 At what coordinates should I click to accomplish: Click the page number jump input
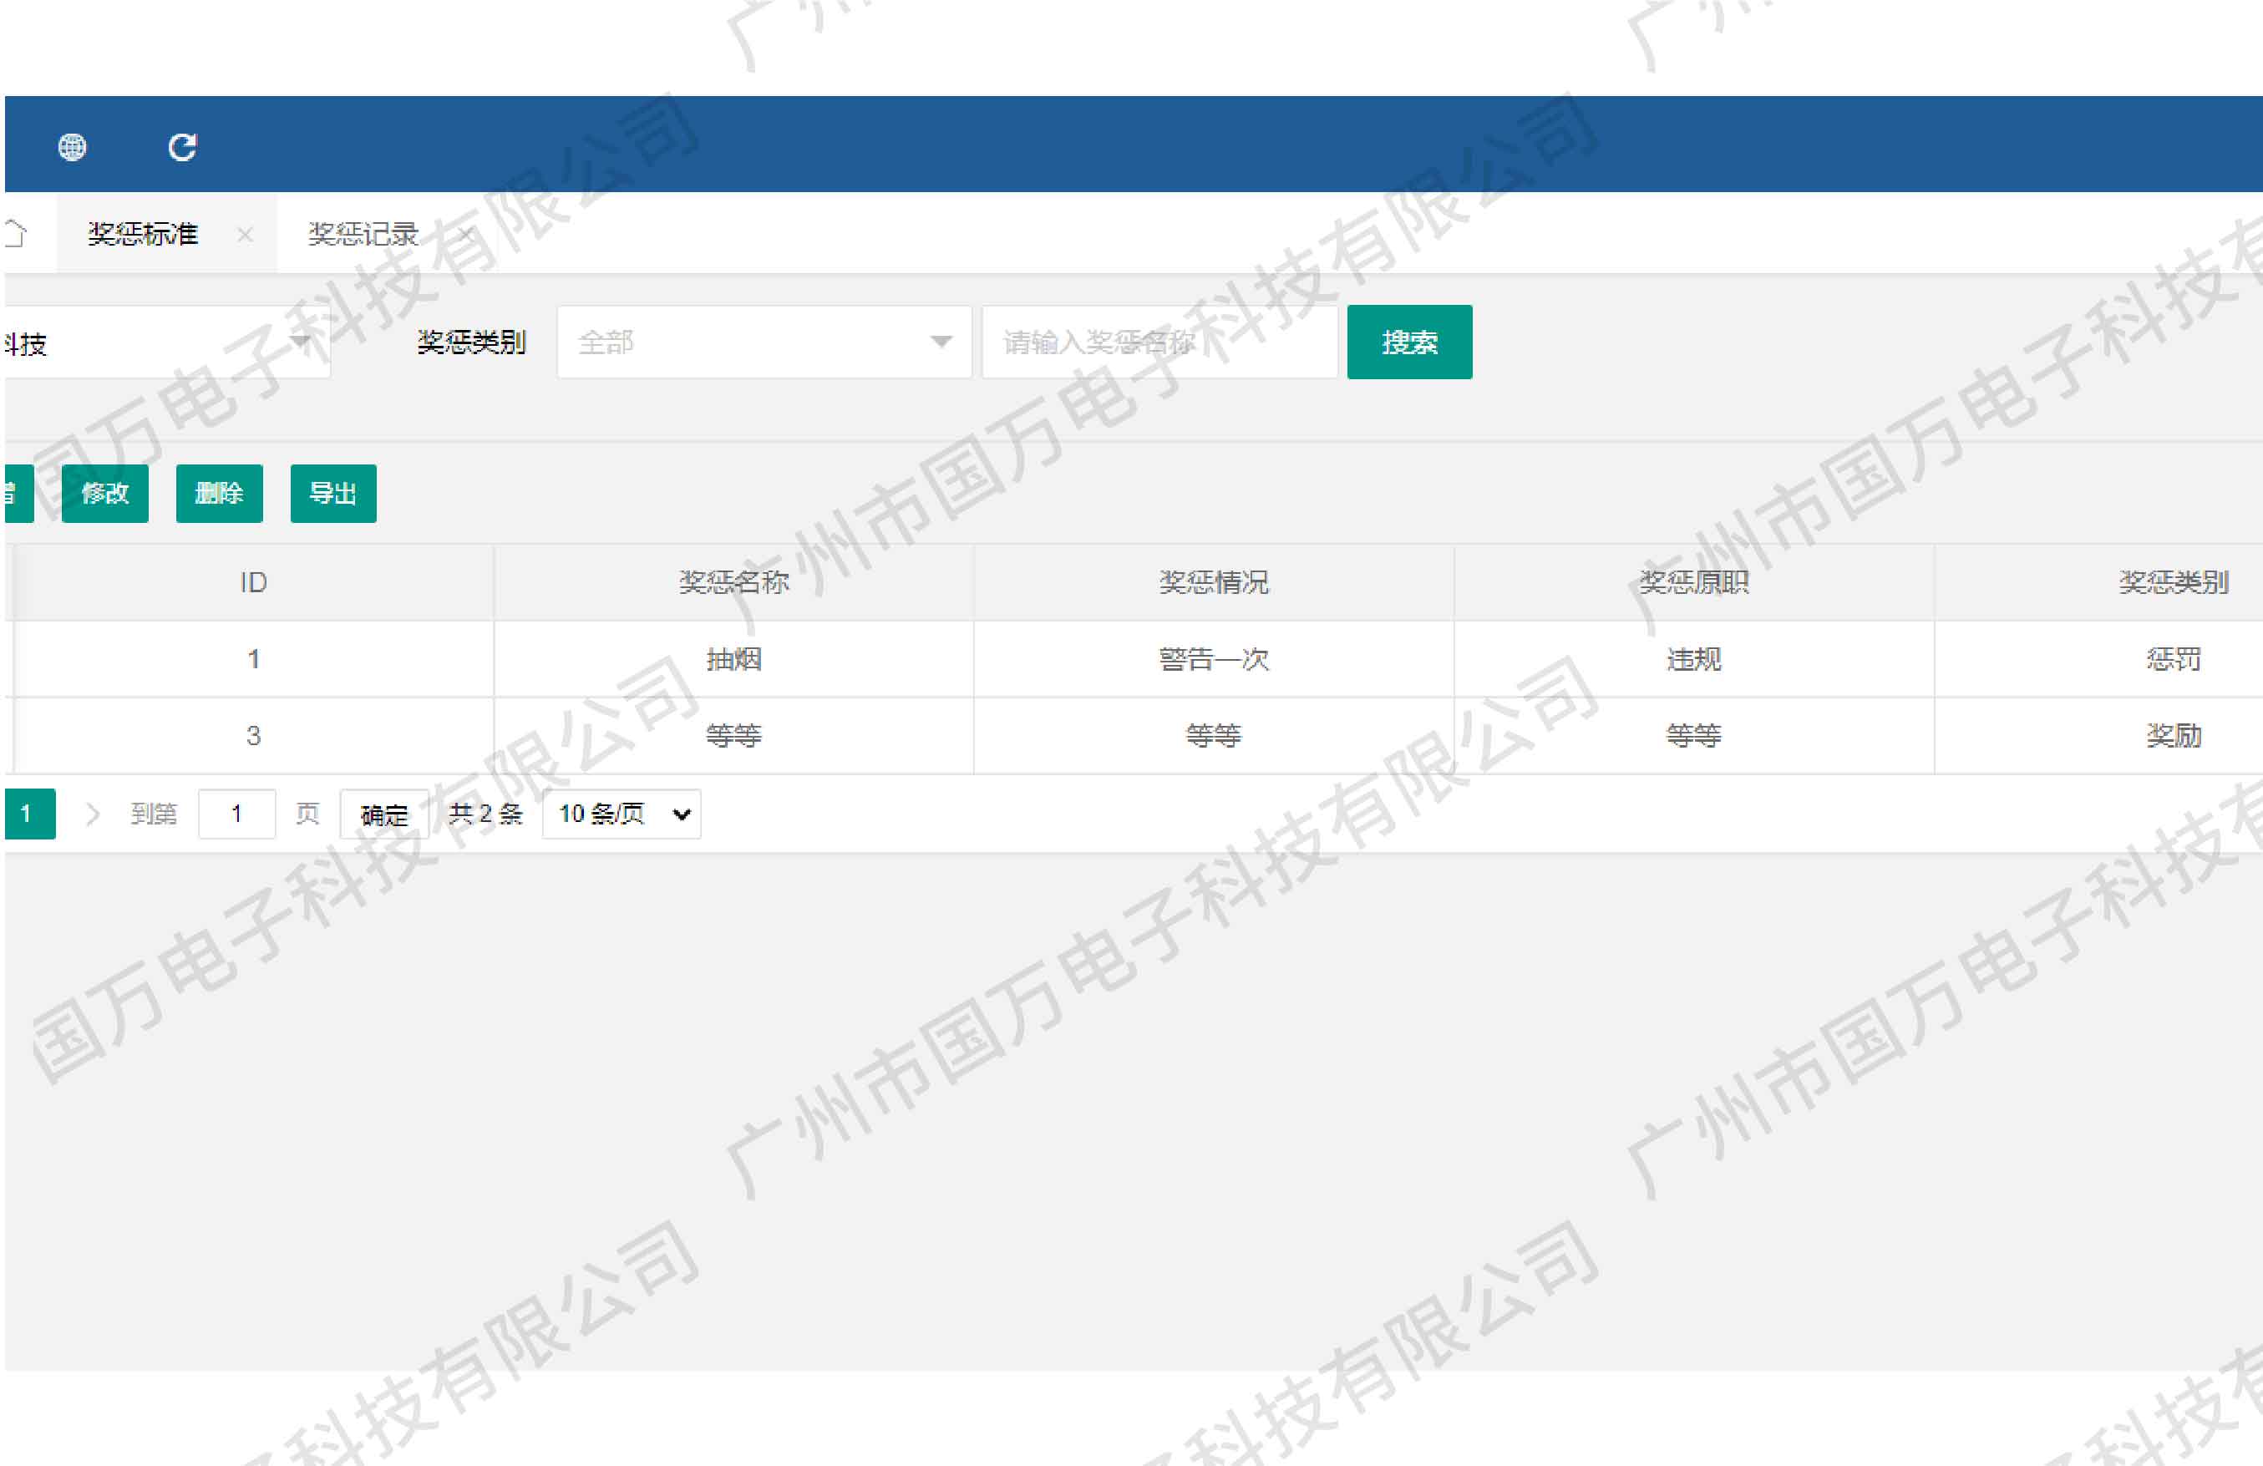coord(236,814)
